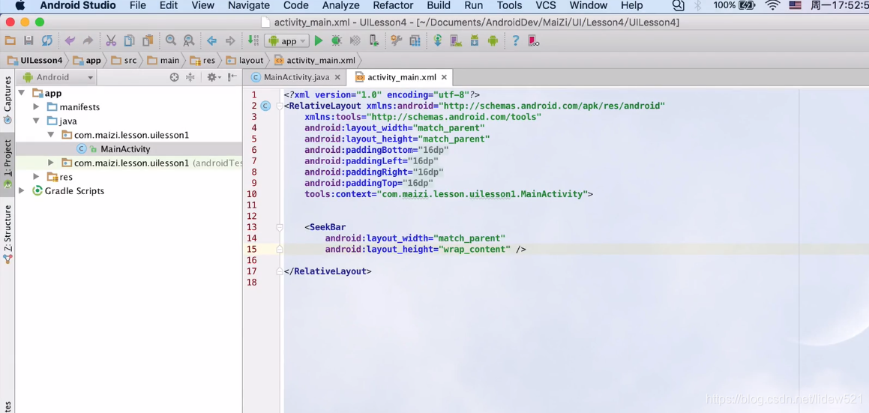Open the Refactor menu

pyautogui.click(x=393, y=5)
